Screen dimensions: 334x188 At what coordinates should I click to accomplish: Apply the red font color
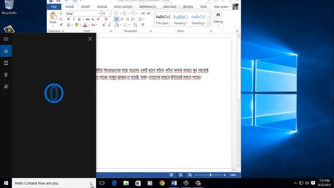pyautogui.click(x=85, y=25)
